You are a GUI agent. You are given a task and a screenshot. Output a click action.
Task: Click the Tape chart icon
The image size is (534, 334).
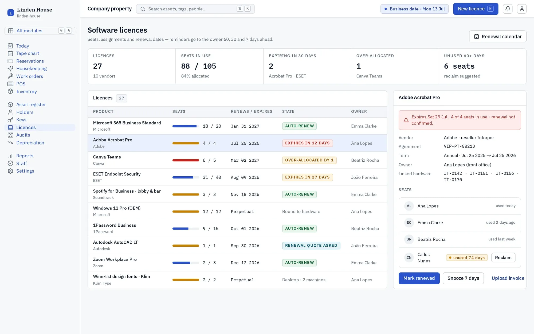pos(10,53)
